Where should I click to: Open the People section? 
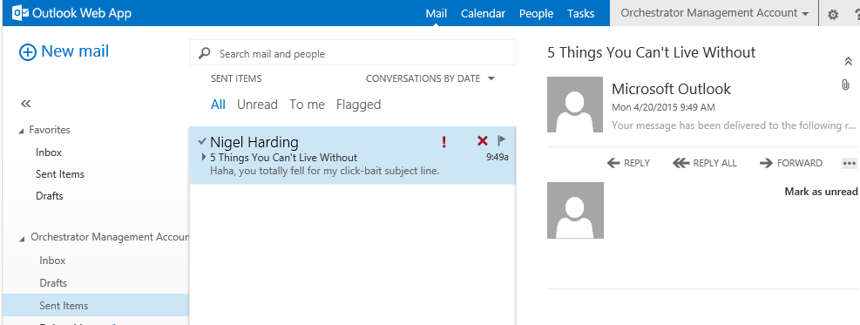pos(537,13)
